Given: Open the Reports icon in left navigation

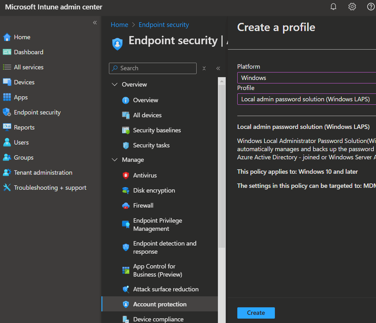Looking at the screenshot, I should tap(7, 127).
